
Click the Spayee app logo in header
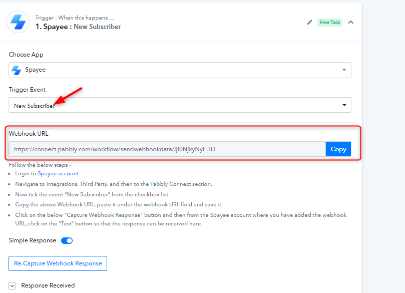(x=18, y=22)
